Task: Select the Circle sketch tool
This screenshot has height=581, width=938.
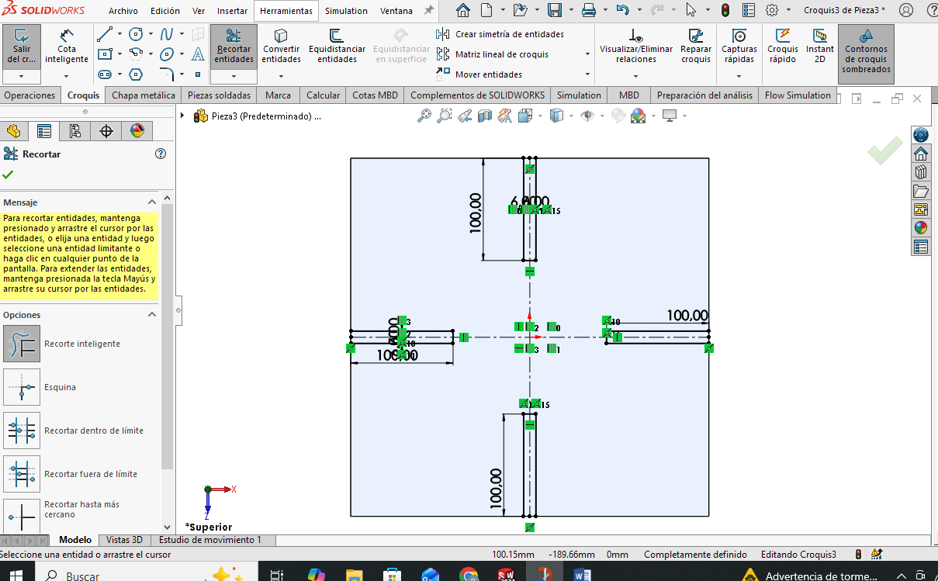Action: click(x=136, y=35)
